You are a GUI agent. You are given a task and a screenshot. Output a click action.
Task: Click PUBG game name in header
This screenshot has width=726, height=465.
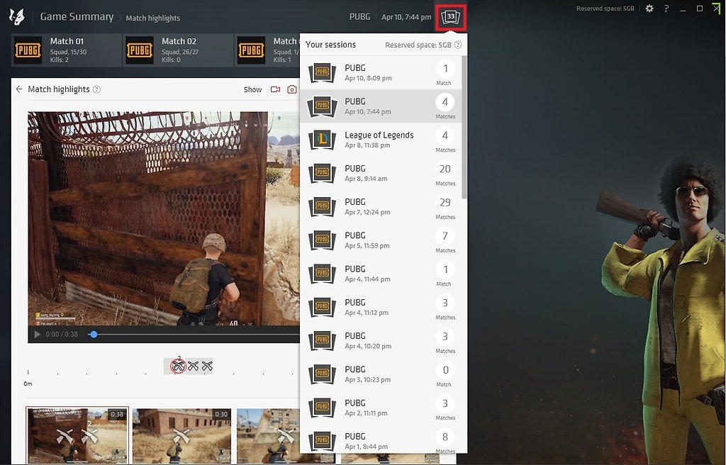tap(359, 17)
